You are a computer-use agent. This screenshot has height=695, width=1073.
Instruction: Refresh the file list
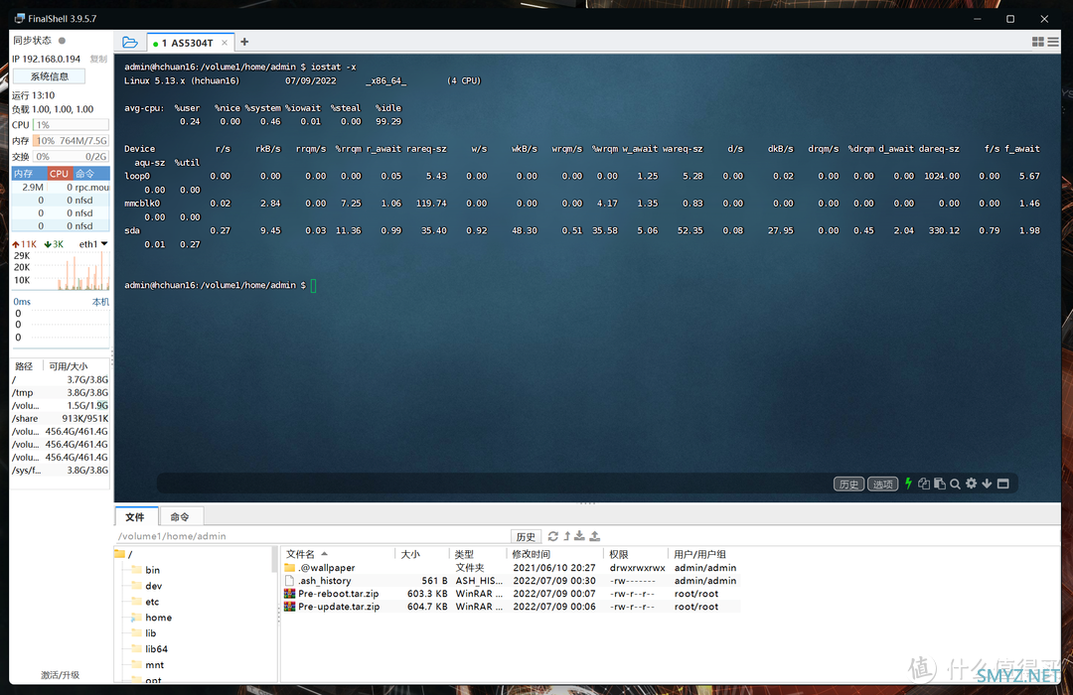tap(553, 536)
